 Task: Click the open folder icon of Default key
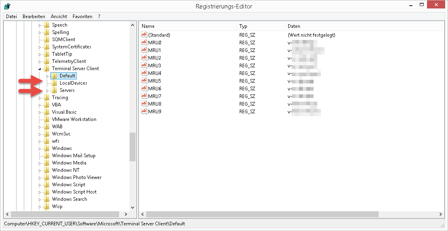click(x=54, y=76)
